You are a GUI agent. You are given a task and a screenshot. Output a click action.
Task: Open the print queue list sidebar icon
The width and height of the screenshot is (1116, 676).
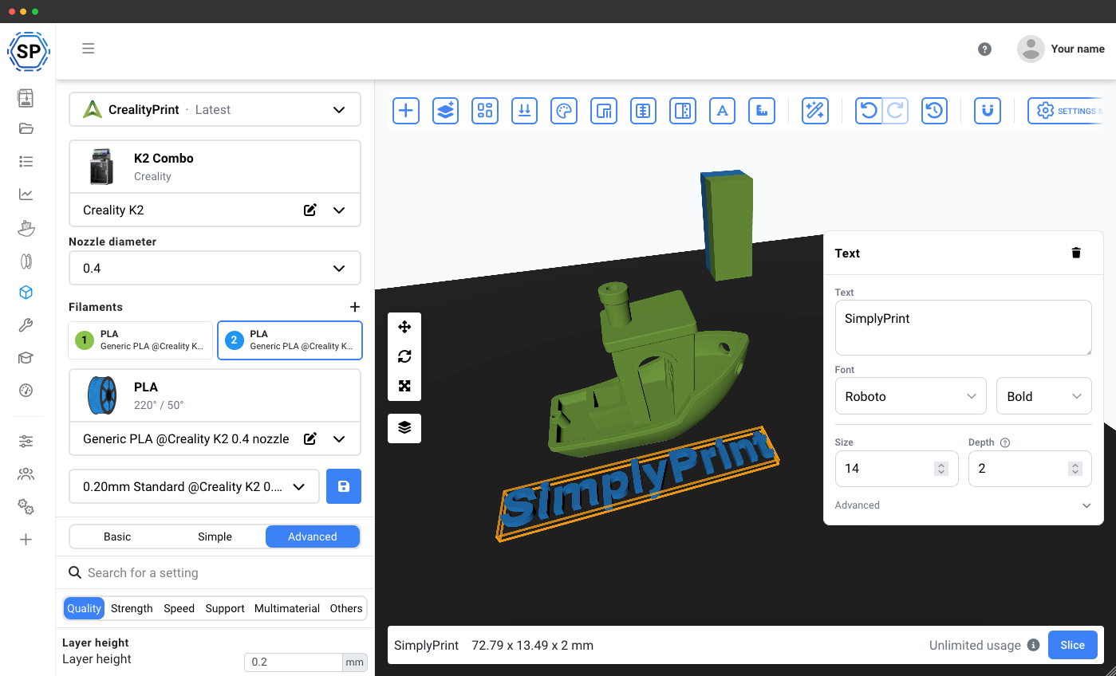point(26,162)
